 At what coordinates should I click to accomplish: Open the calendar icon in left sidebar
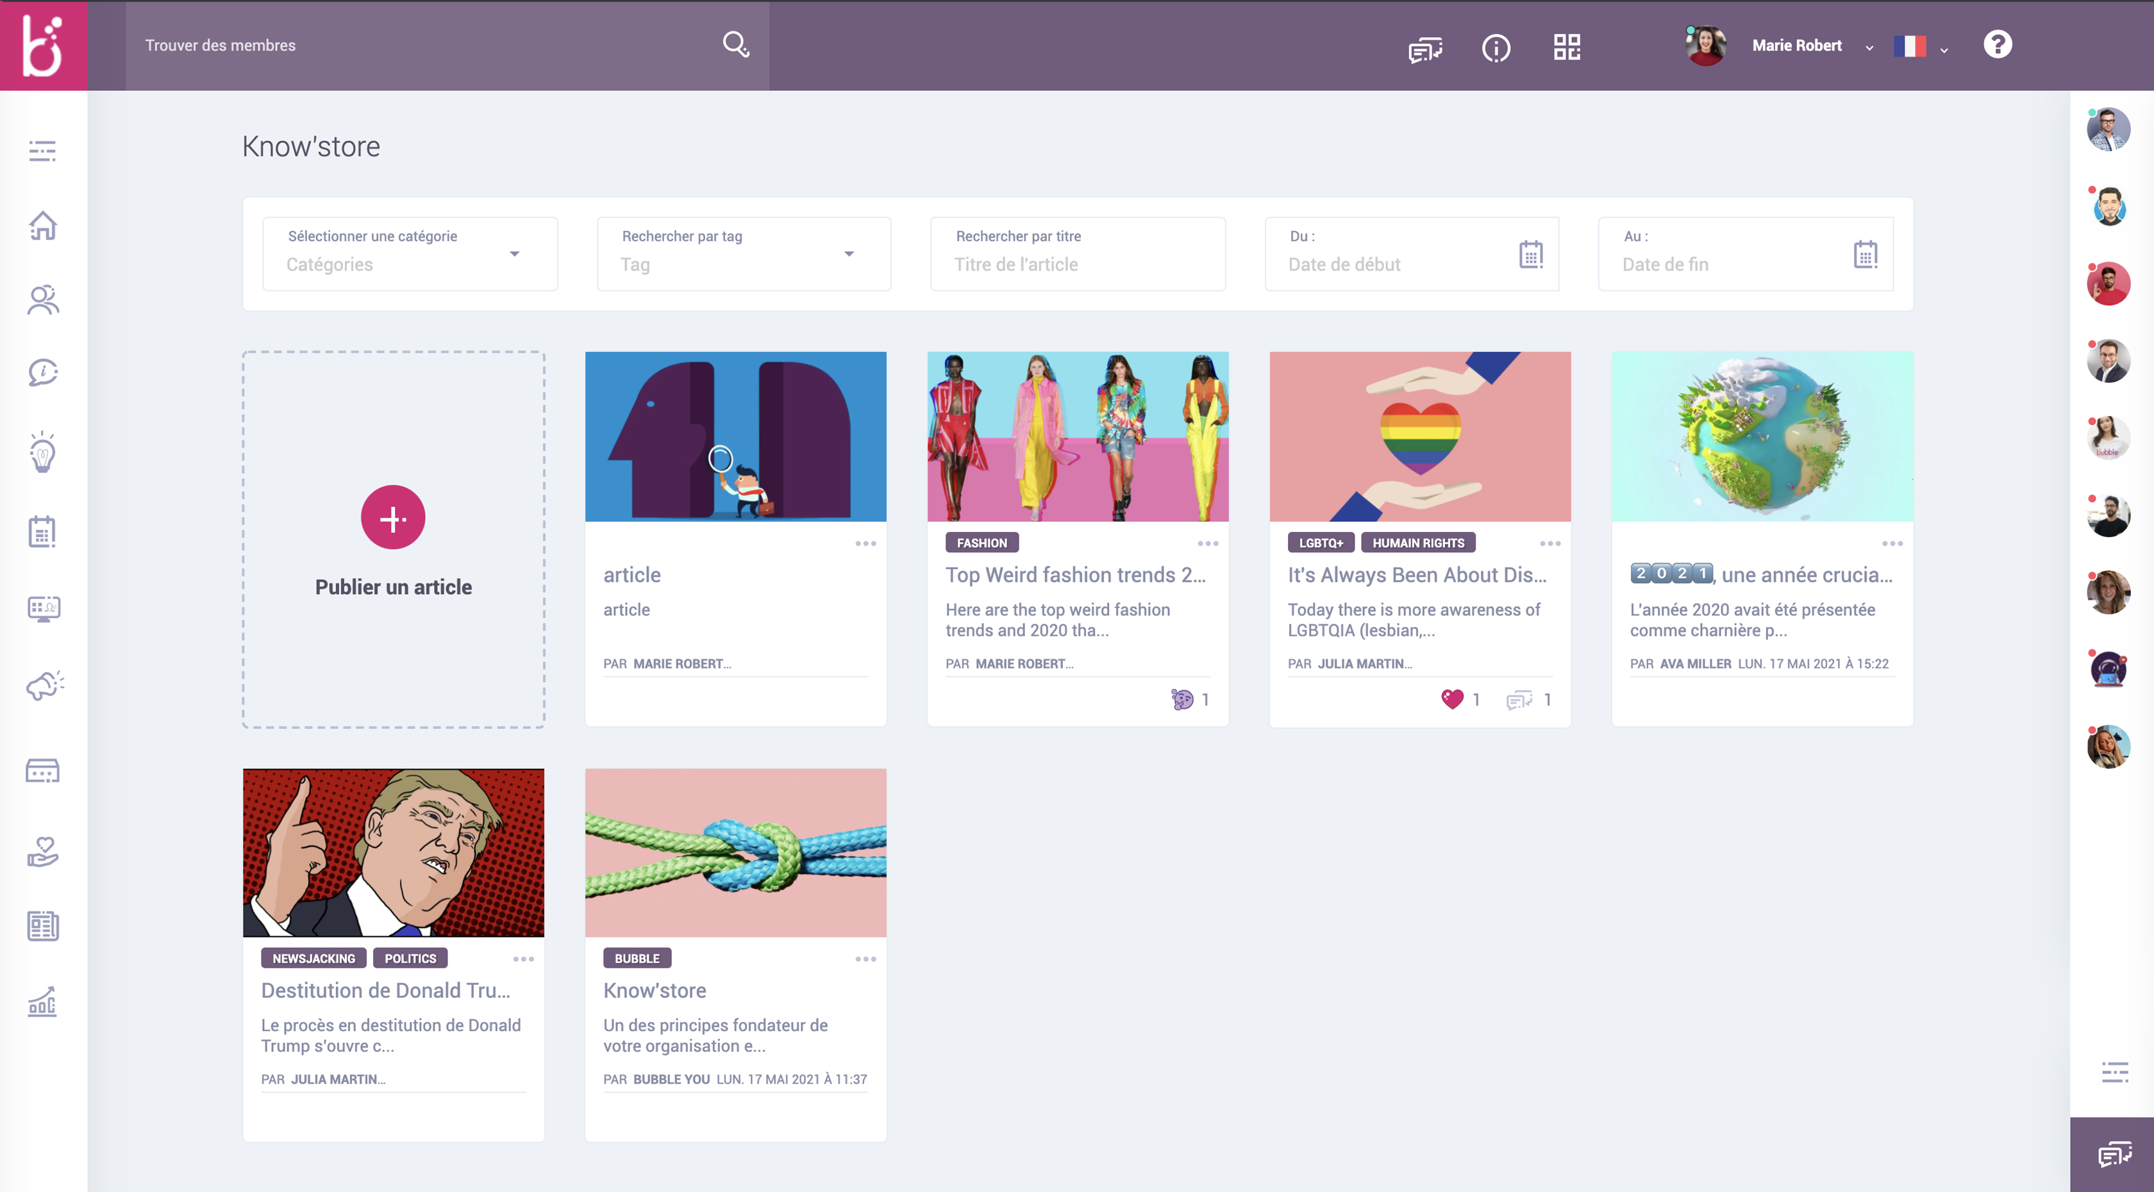click(43, 531)
